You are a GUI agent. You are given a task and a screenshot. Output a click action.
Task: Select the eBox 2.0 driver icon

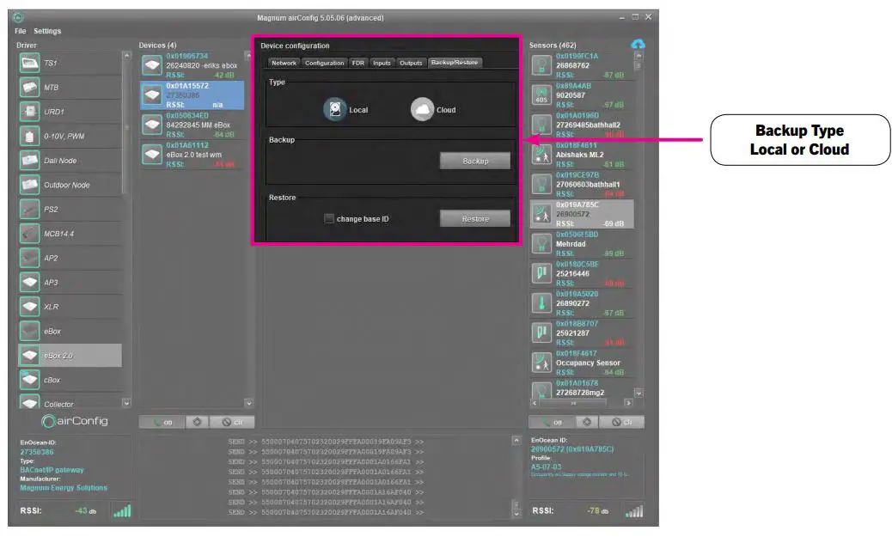click(x=29, y=356)
